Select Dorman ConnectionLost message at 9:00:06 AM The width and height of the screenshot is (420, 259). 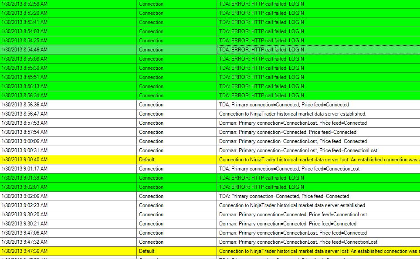point(318,141)
